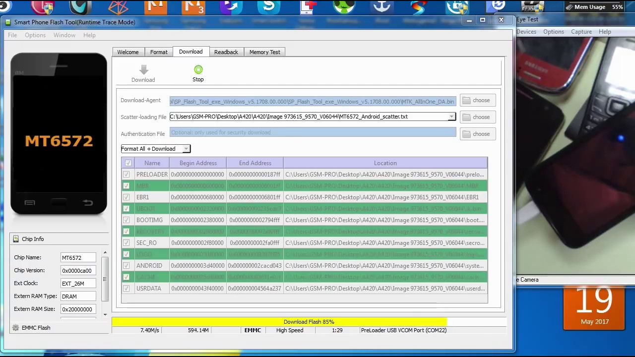The image size is (635, 357).
Task: Toggle the SEC_RO row checkbox
Action: 127,243
